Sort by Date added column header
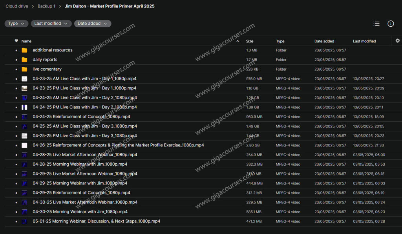Viewport: 402px width, 234px height. pos(324,41)
